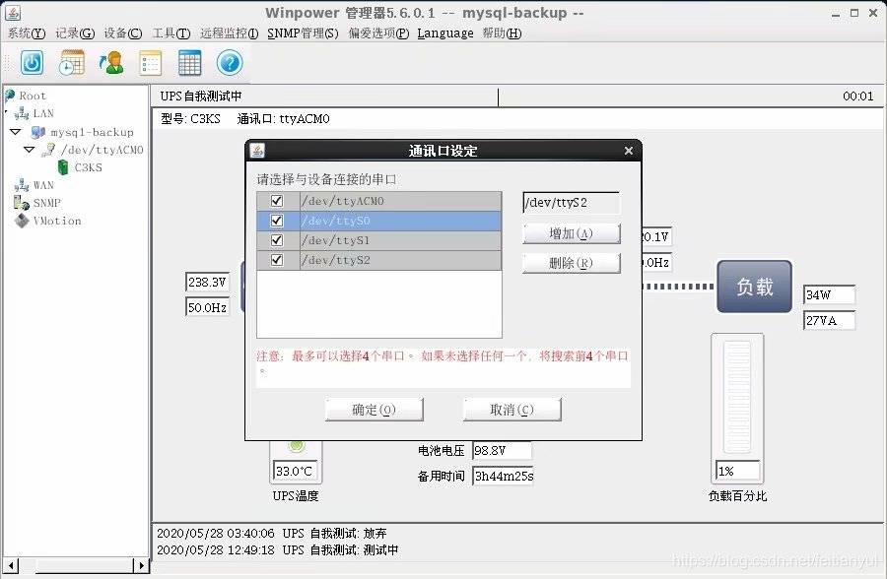Uncheck the /dev/ttyACM0 port checkbox
This screenshot has height=579, width=887.
tap(277, 201)
